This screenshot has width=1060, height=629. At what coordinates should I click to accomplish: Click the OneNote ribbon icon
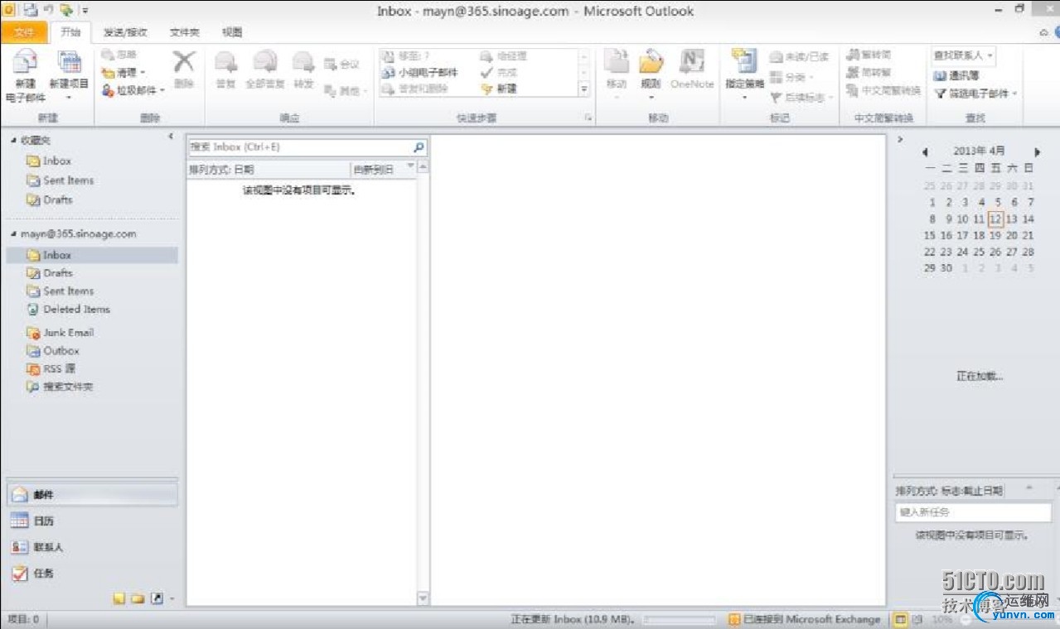pos(692,62)
